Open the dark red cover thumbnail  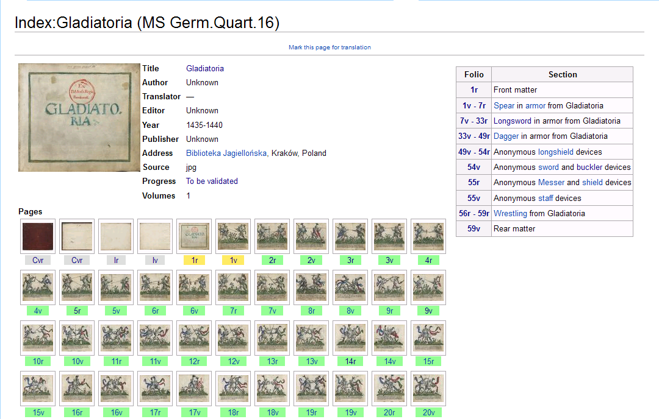point(38,236)
